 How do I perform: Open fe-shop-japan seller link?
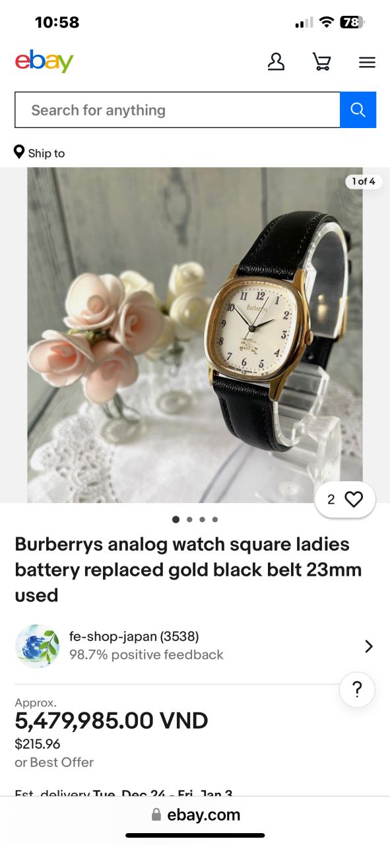tap(134, 636)
